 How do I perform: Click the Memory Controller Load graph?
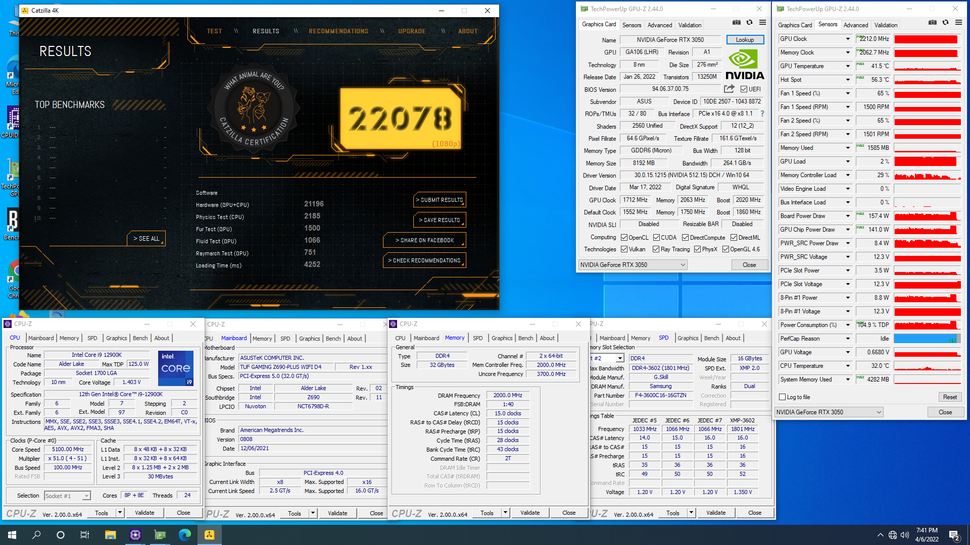click(x=927, y=175)
